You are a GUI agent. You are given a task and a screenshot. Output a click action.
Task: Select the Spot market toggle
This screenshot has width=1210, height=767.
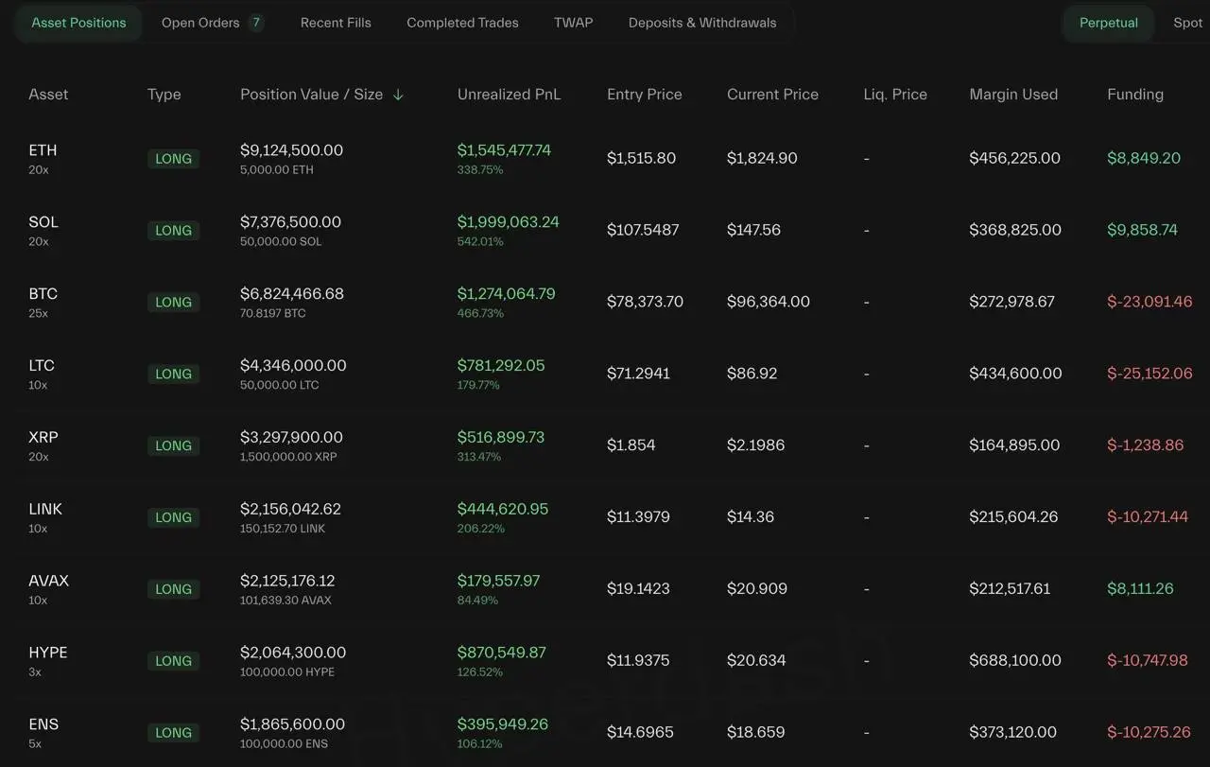pyautogui.click(x=1187, y=23)
